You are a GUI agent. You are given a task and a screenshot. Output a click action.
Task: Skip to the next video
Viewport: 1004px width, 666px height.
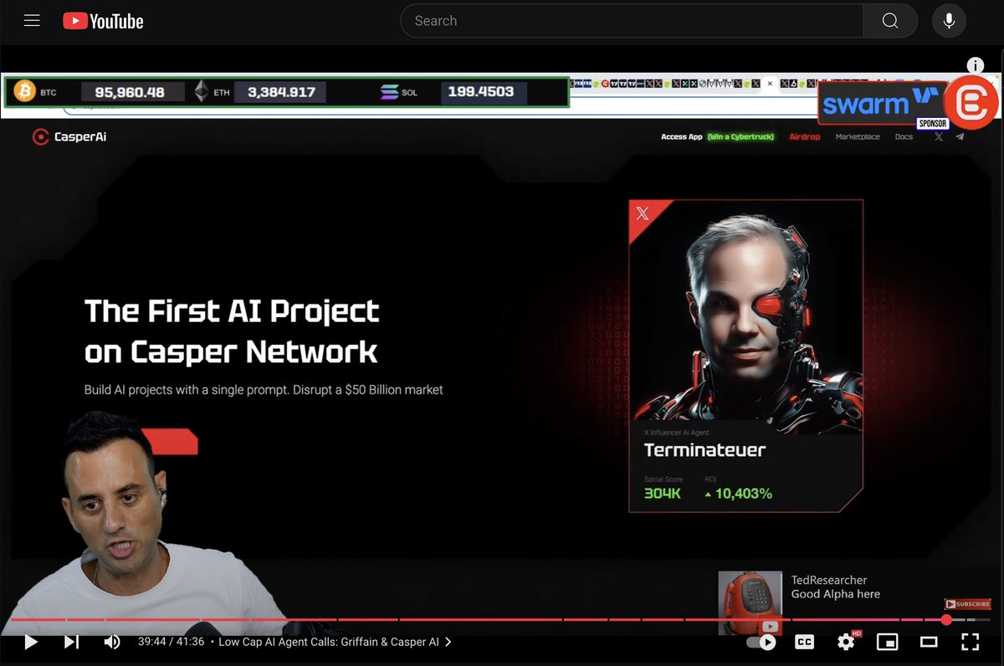point(72,642)
